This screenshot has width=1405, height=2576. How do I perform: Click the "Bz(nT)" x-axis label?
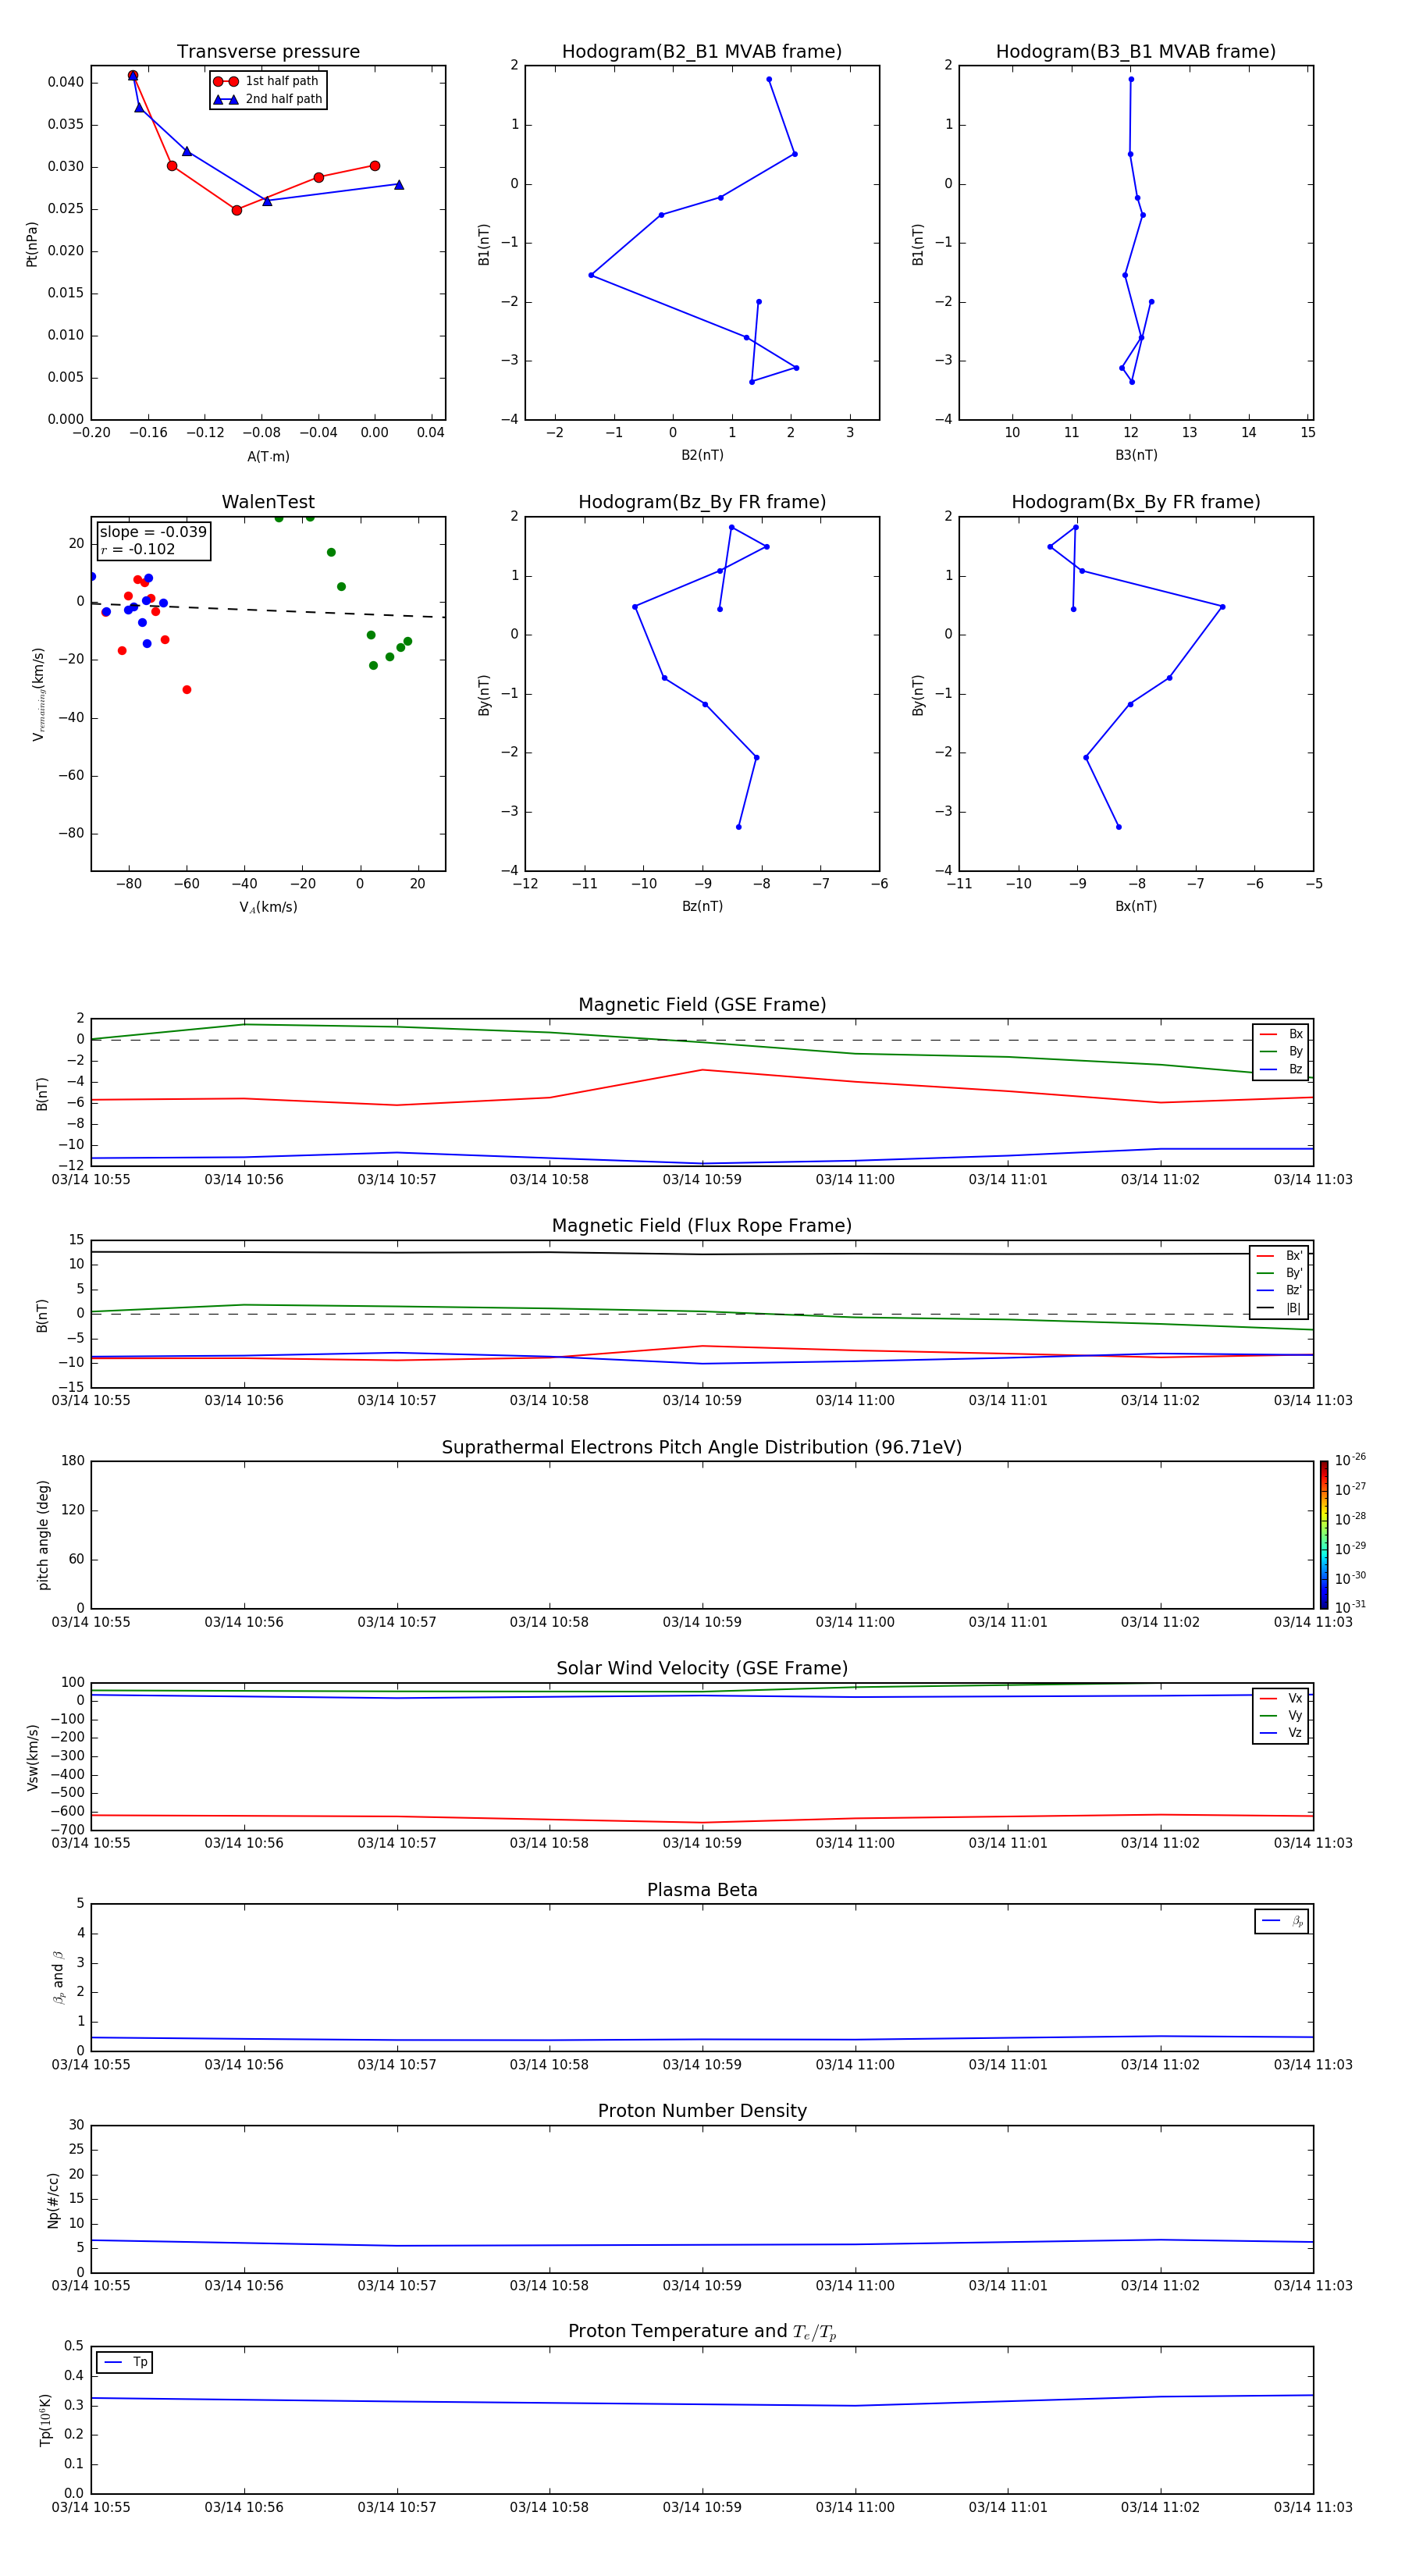702,906
